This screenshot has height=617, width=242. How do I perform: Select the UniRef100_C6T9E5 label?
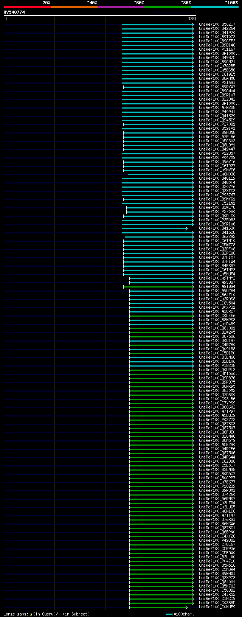click(x=217, y=74)
